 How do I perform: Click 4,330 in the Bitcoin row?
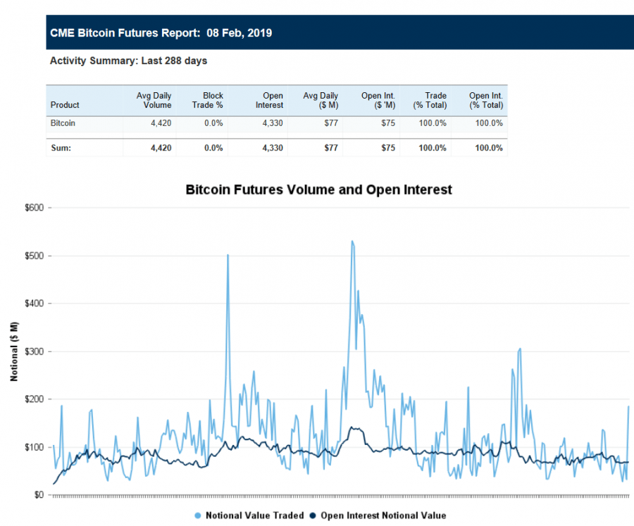click(273, 123)
